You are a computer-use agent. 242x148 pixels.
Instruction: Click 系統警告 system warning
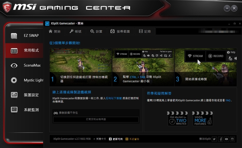(x=132, y=139)
